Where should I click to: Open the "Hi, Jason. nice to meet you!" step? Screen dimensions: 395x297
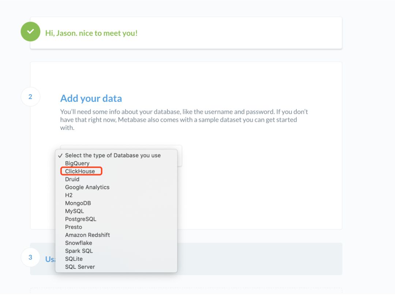(x=91, y=33)
